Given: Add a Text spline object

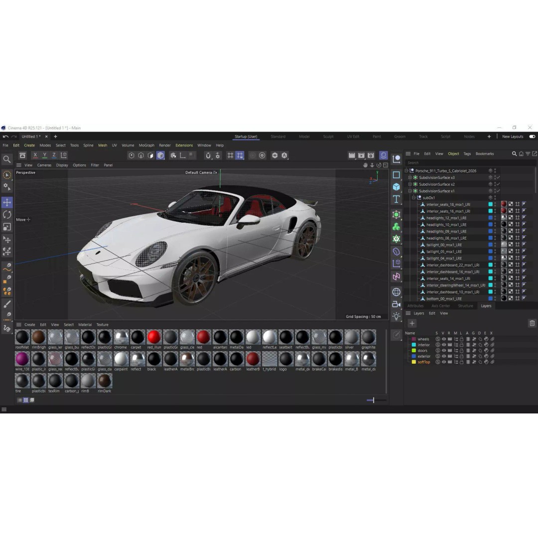Looking at the screenshot, I should click(397, 199).
